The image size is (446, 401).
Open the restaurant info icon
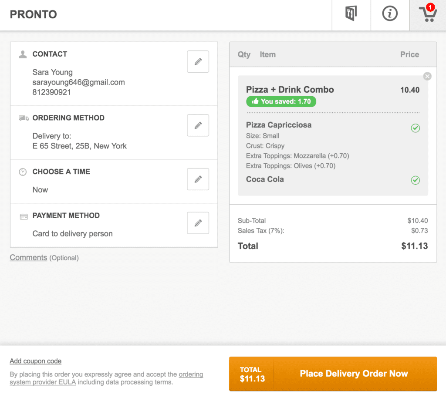click(x=390, y=14)
